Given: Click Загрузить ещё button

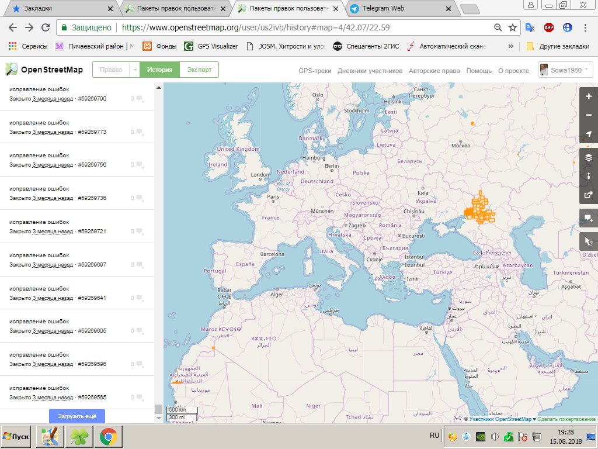Looking at the screenshot, I should coord(77,416).
